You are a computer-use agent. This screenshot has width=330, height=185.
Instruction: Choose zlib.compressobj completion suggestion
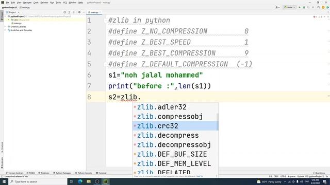click(x=174, y=117)
